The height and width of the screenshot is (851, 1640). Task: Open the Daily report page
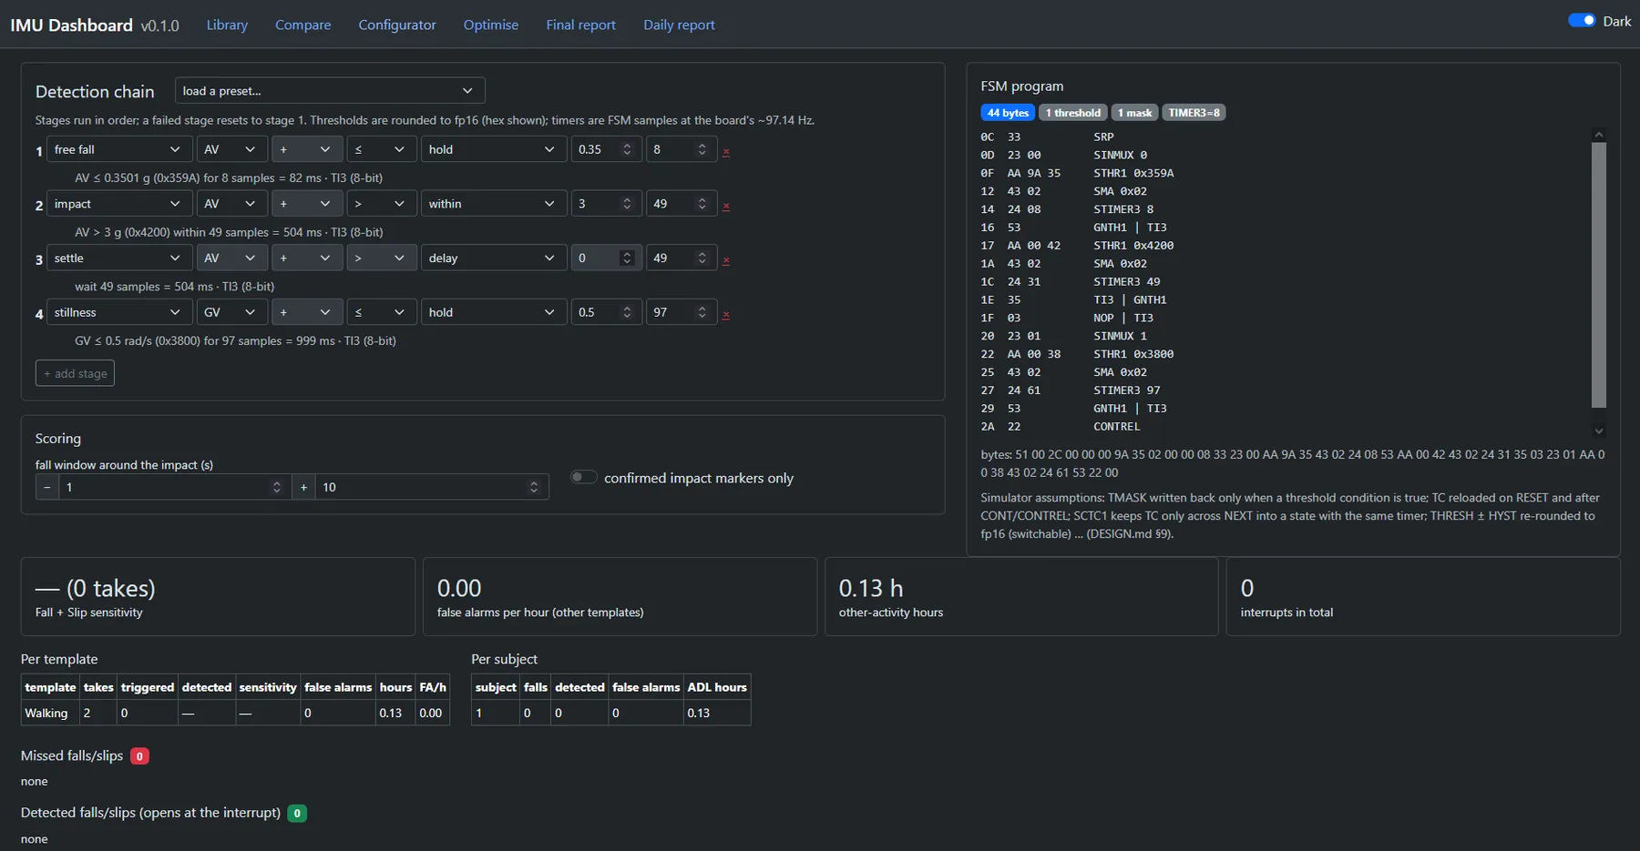pyautogui.click(x=679, y=25)
